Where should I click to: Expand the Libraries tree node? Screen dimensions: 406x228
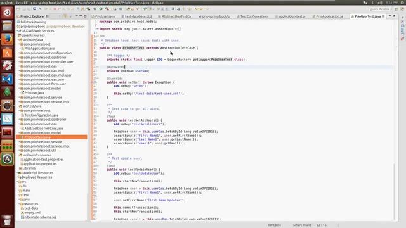(19, 168)
